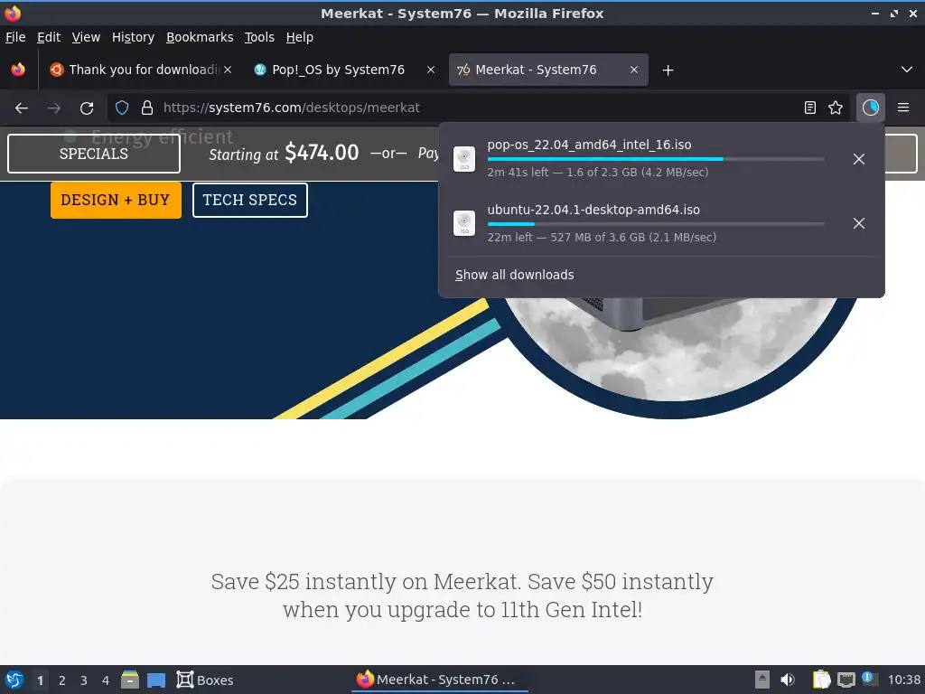Click the forward navigation arrow

pos(54,108)
